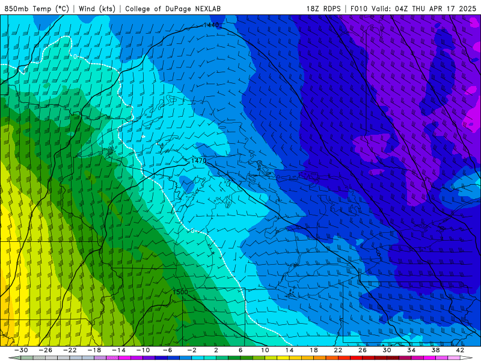Click the 10 colorbar scale value
This screenshot has width=481, height=361.
[x=265, y=350]
